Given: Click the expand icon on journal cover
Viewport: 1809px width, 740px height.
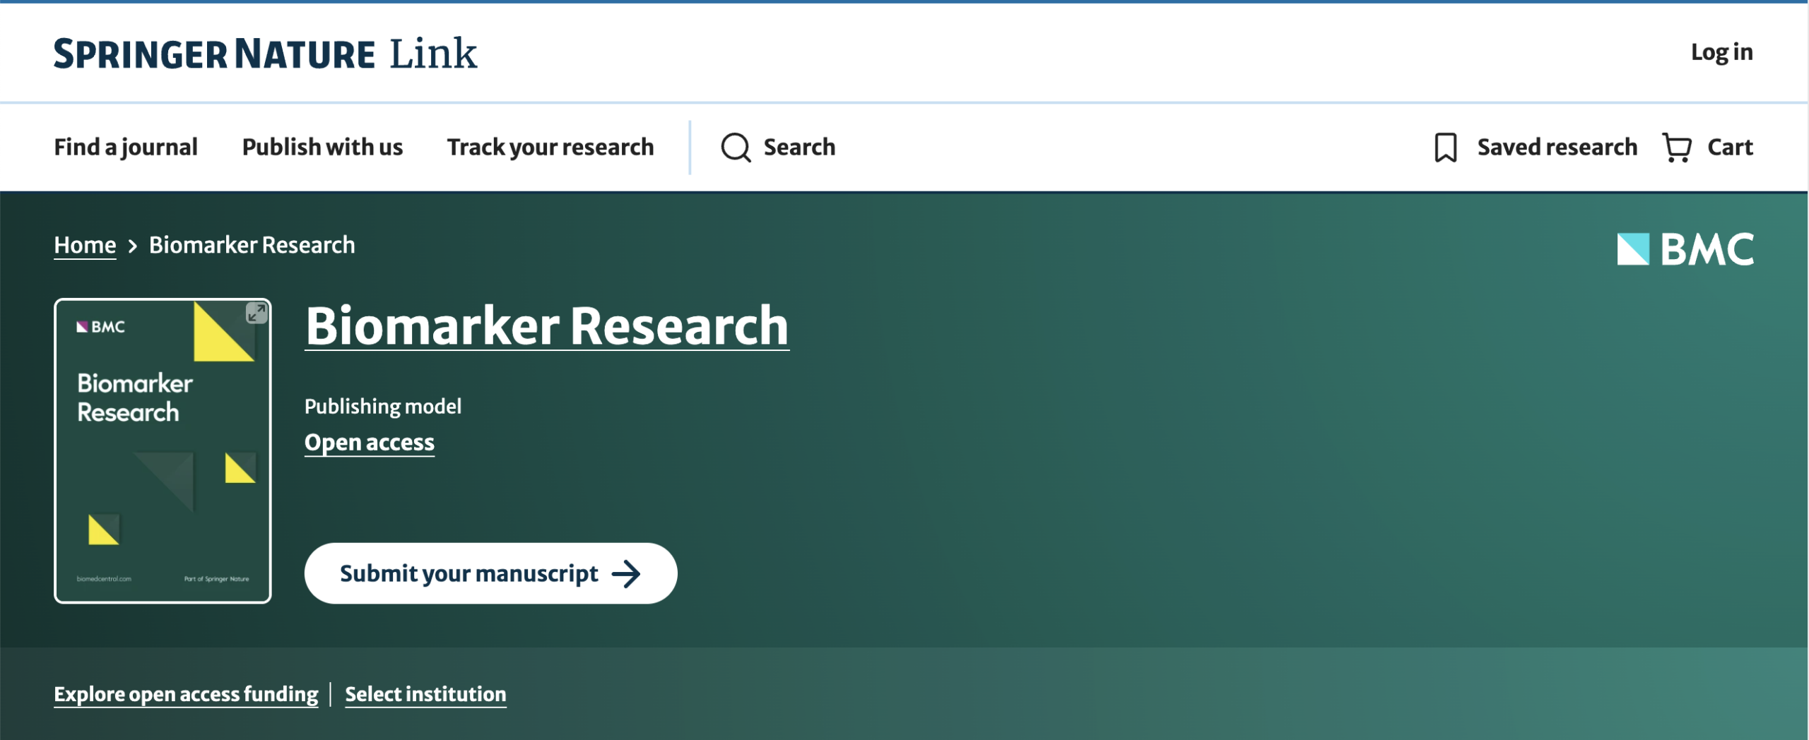Looking at the screenshot, I should point(256,313).
